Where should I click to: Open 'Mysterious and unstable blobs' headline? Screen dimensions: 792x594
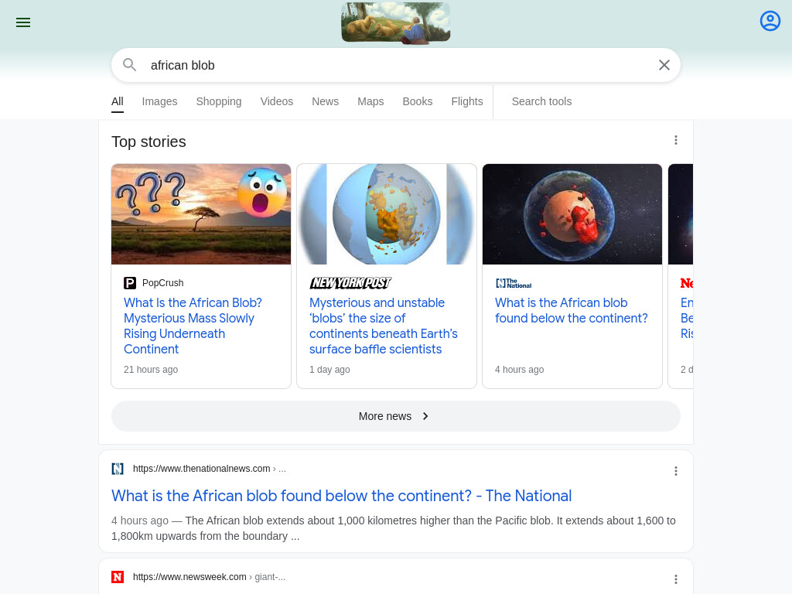click(x=384, y=326)
